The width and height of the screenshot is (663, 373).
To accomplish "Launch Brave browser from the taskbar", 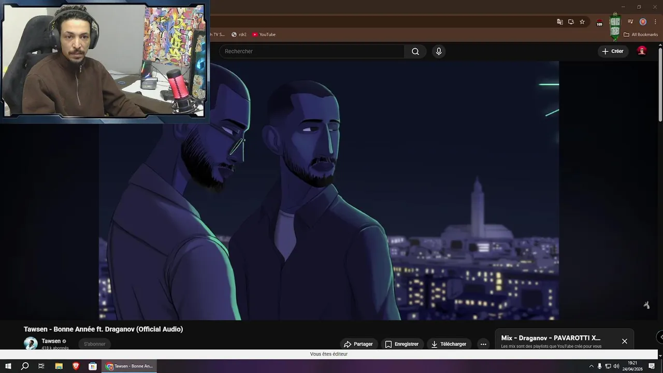I will (x=76, y=366).
